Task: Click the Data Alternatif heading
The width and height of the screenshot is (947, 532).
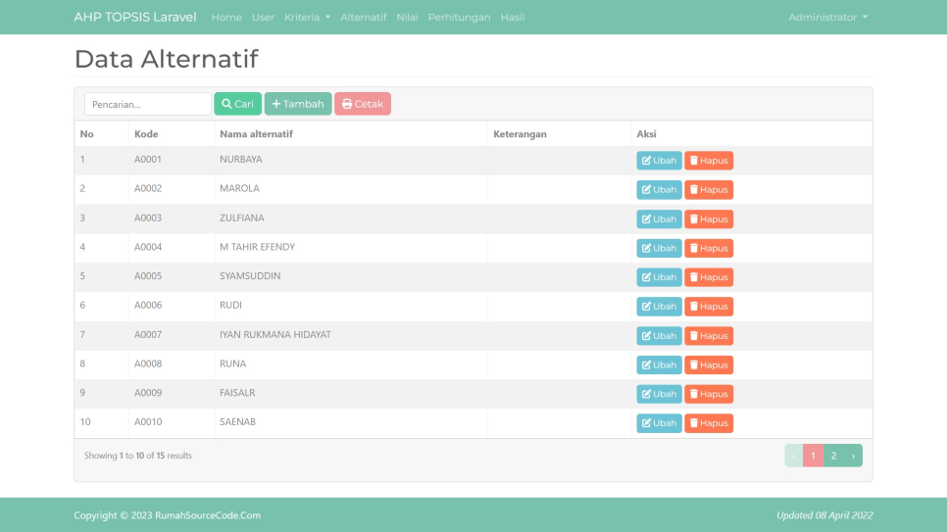Action: (166, 59)
